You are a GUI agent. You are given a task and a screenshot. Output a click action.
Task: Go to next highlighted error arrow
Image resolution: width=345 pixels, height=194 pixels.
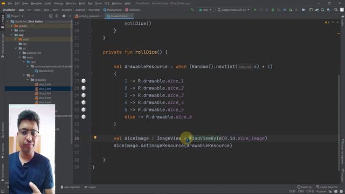(x=337, y=22)
